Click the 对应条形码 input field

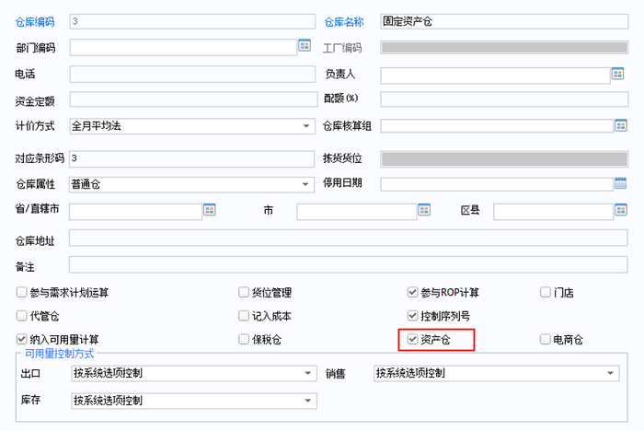[191, 158]
